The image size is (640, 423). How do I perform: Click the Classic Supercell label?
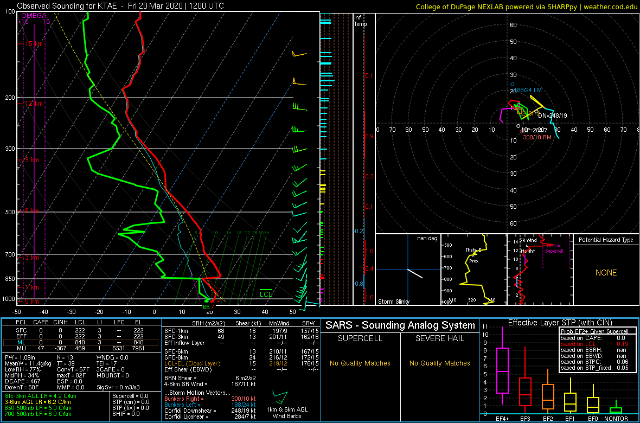[554, 249]
